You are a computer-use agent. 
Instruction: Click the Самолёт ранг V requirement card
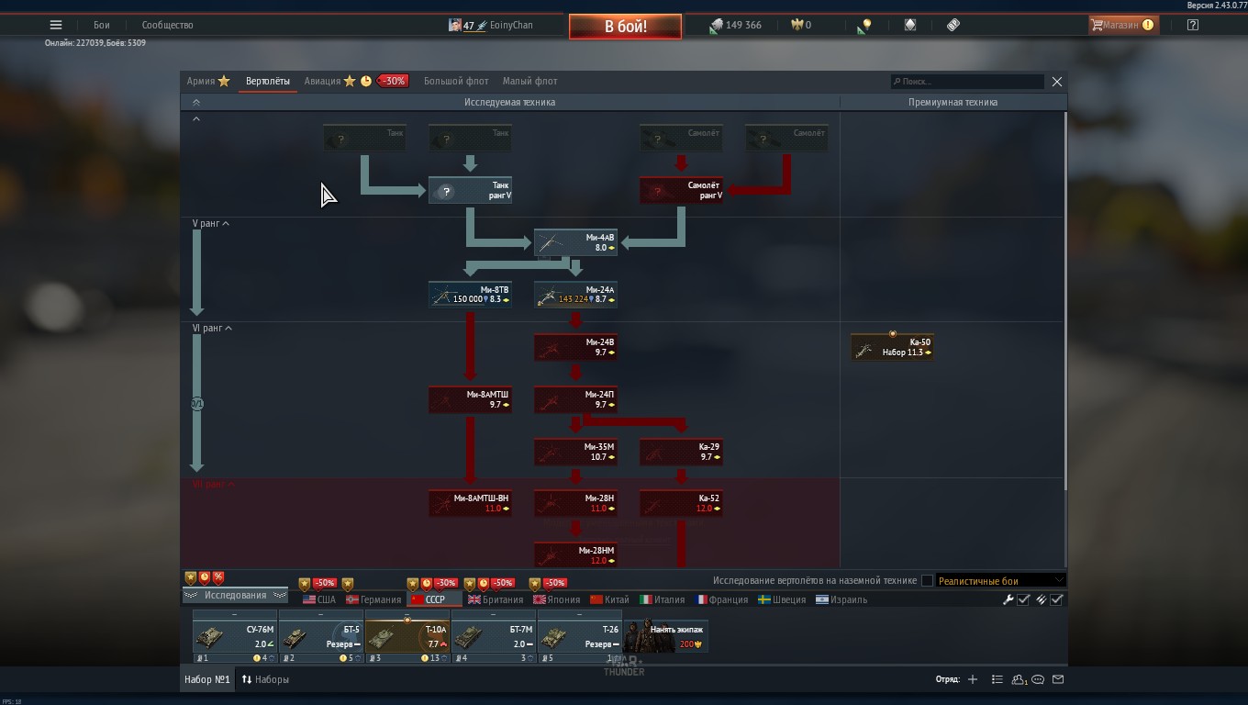click(x=681, y=191)
